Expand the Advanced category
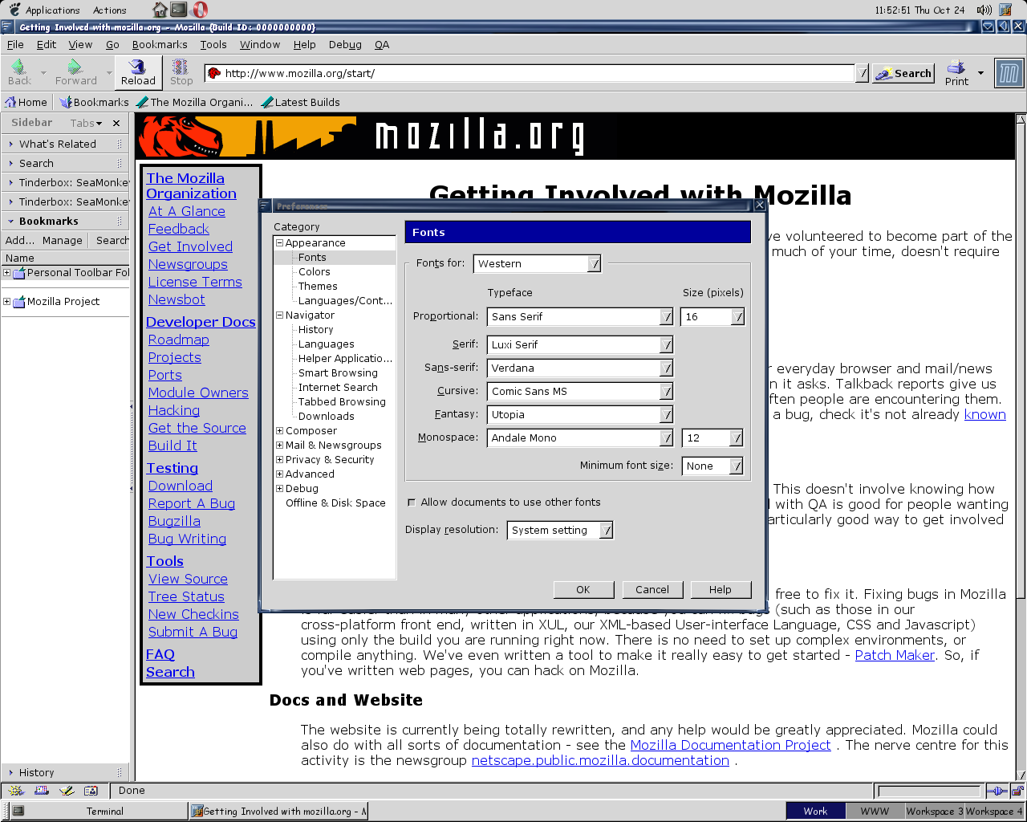The width and height of the screenshot is (1027, 822). click(279, 474)
